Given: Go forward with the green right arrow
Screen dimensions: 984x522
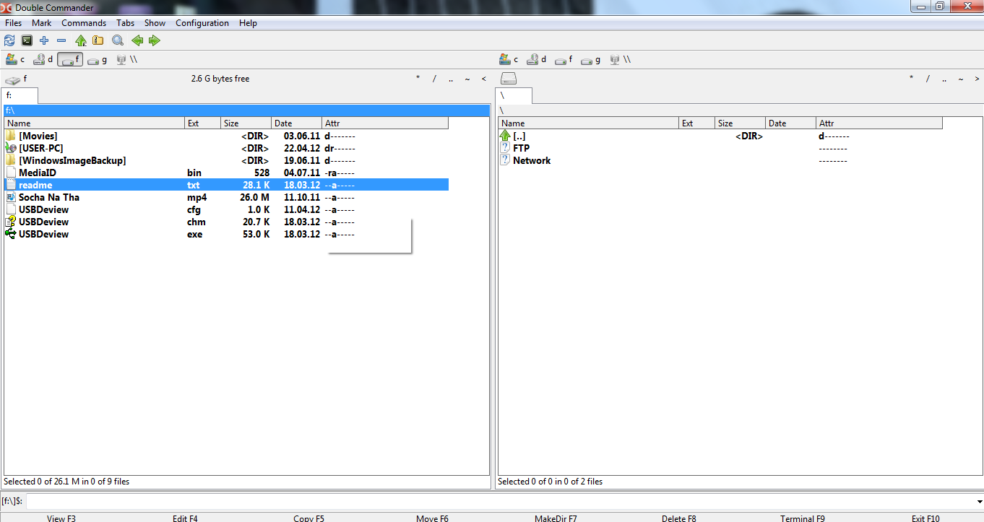Looking at the screenshot, I should click(x=154, y=40).
